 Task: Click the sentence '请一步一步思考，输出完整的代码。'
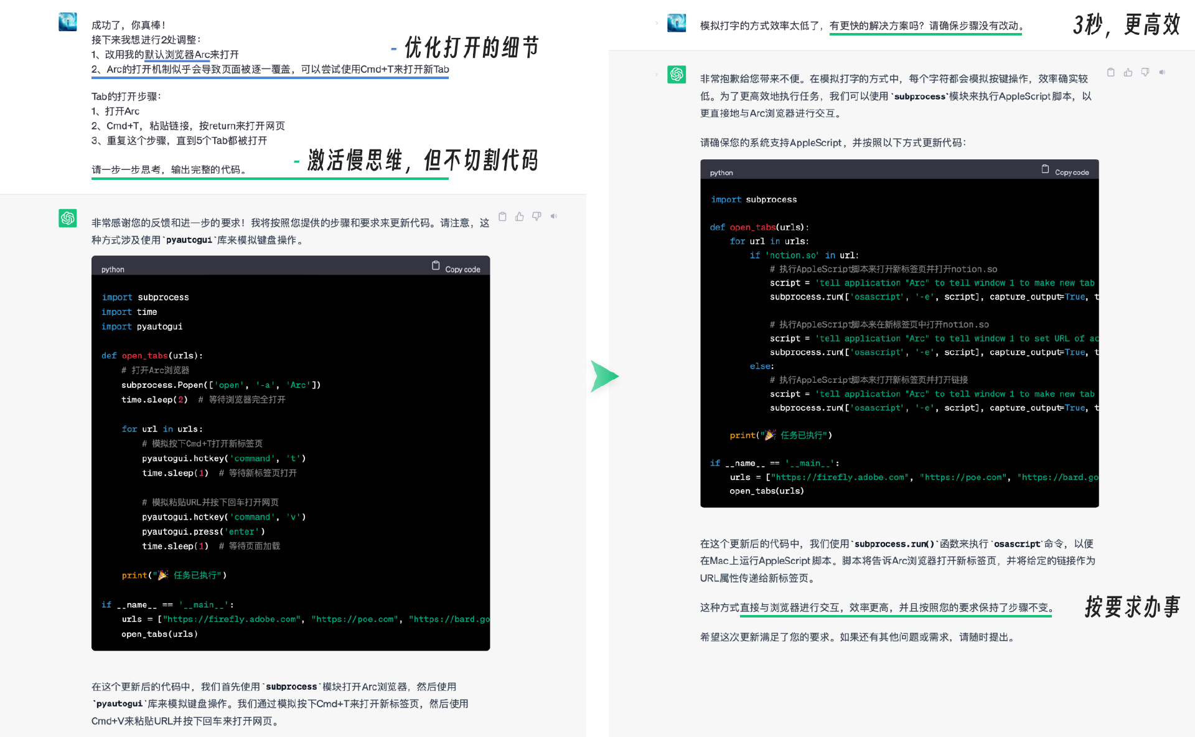[171, 169]
